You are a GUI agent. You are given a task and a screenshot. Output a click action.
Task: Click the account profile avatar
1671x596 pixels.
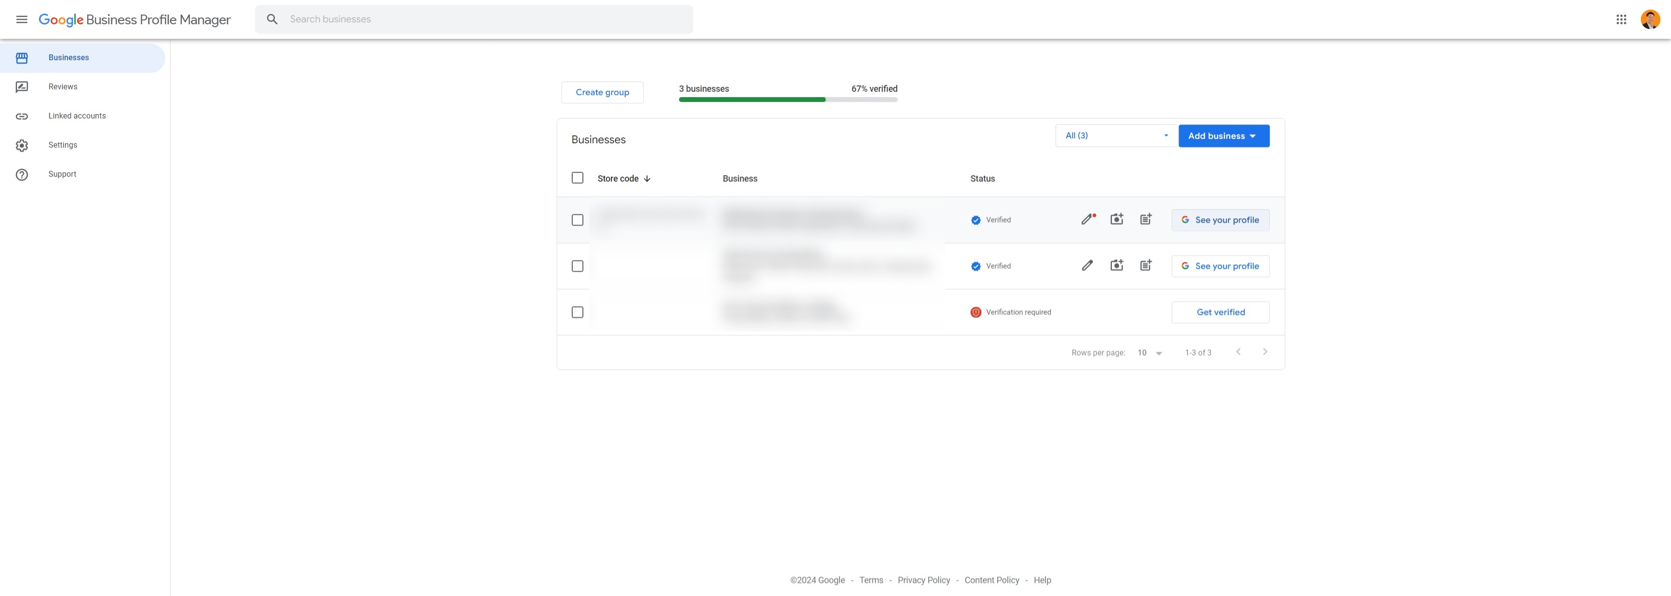tap(1650, 19)
